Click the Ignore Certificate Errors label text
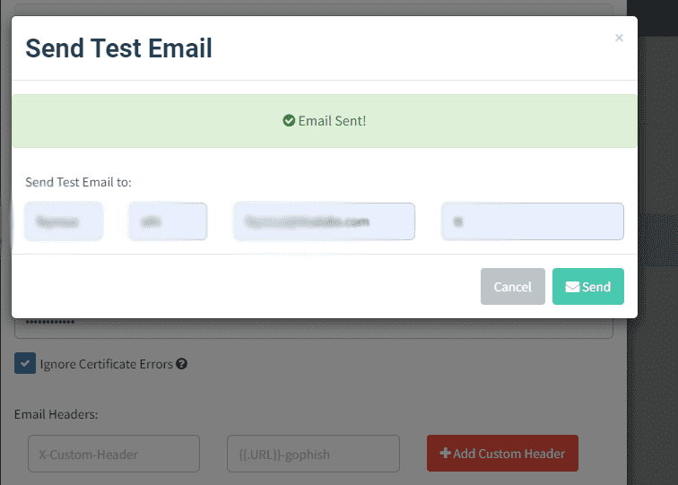The width and height of the screenshot is (678, 485). click(107, 364)
